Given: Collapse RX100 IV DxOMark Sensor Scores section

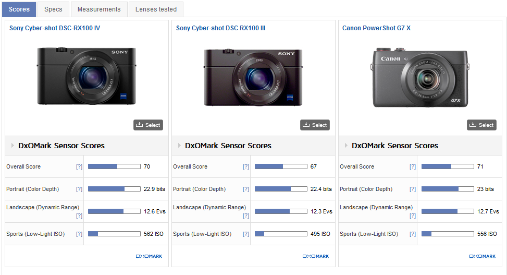Looking at the screenshot, I should [x=13, y=146].
